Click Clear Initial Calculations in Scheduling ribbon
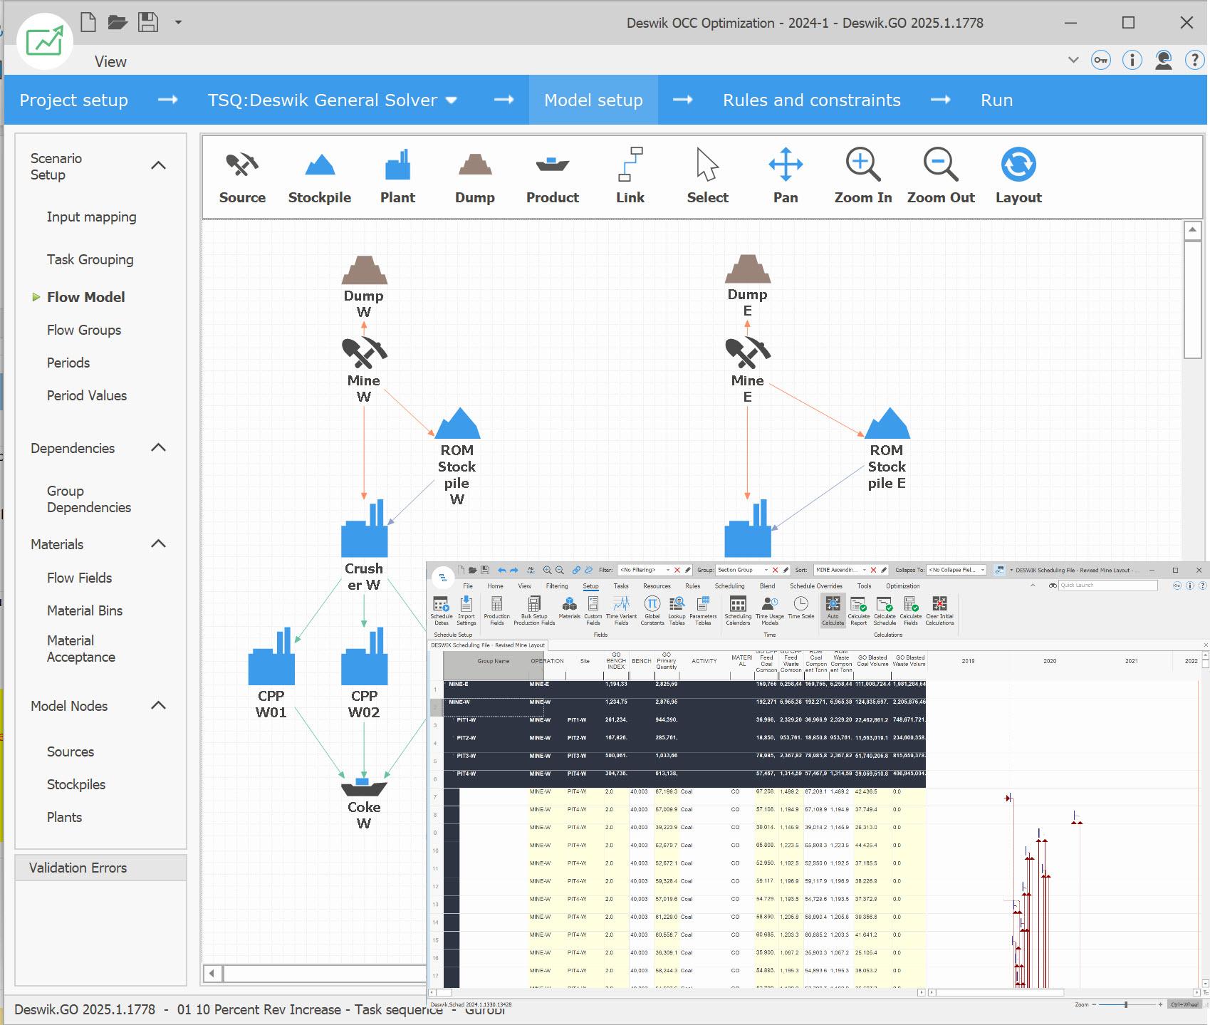The height and width of the screenshot is (1025, 1210). 939,610
